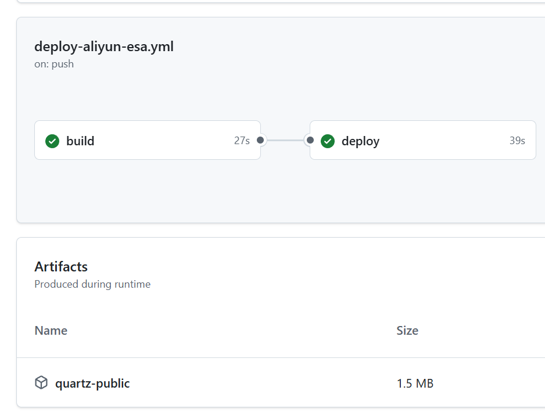Click the connector line between build and deploy

pyautogui.click(x=285, y=140)
